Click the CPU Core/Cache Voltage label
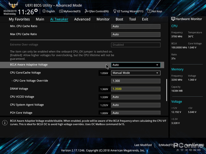The image size is (206, 154). 25,73
